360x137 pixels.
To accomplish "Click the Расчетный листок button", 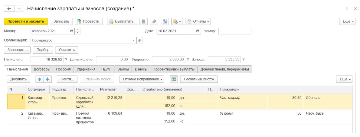I will coord(199,79).
